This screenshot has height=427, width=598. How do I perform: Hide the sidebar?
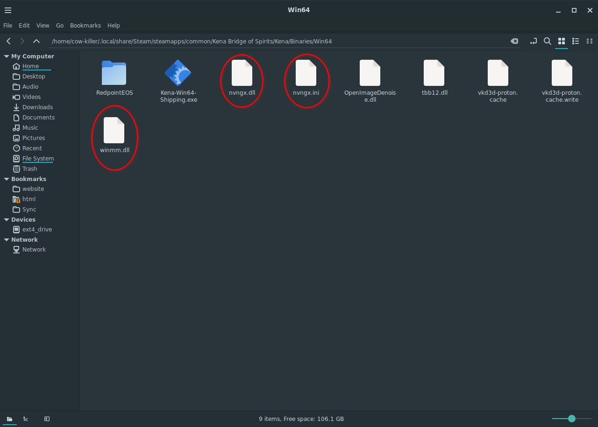(47, 419)
